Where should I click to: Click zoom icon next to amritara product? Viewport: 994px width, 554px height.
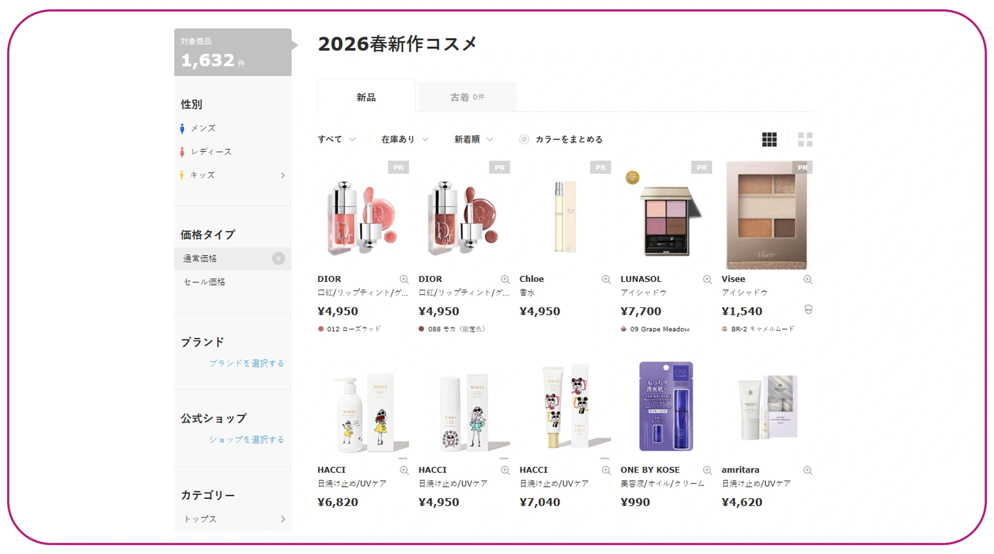[x=808, y=470]
